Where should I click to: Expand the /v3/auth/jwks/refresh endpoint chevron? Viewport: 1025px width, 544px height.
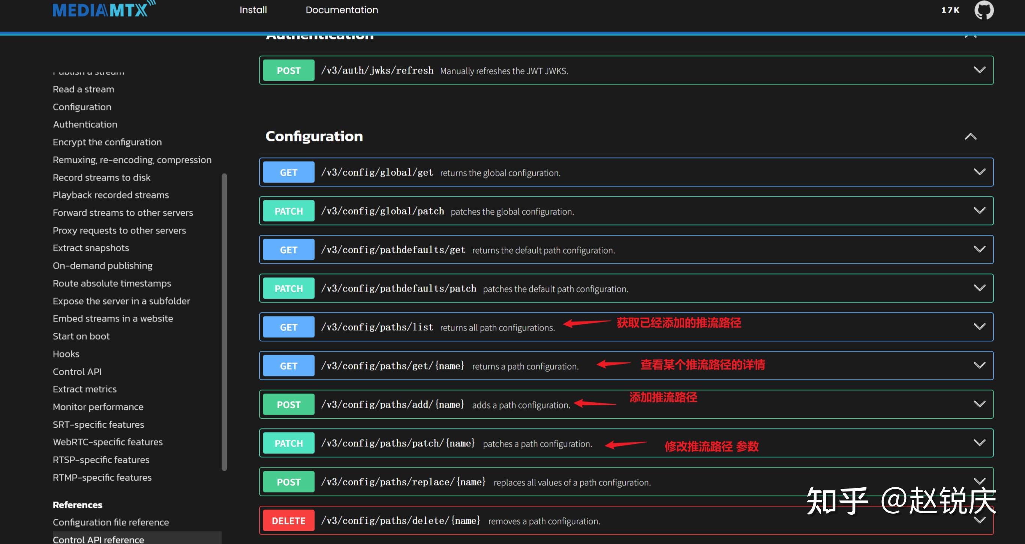click(x=979, y=70)
